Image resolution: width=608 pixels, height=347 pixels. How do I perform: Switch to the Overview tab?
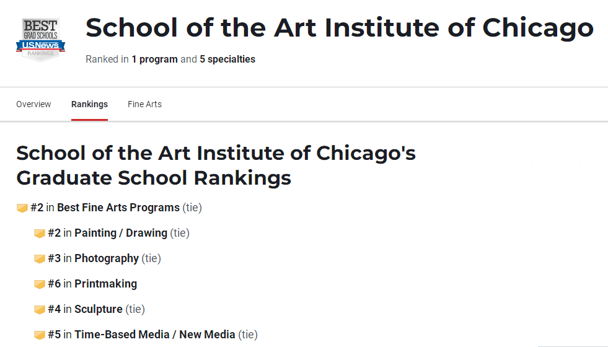pos(33,104)
